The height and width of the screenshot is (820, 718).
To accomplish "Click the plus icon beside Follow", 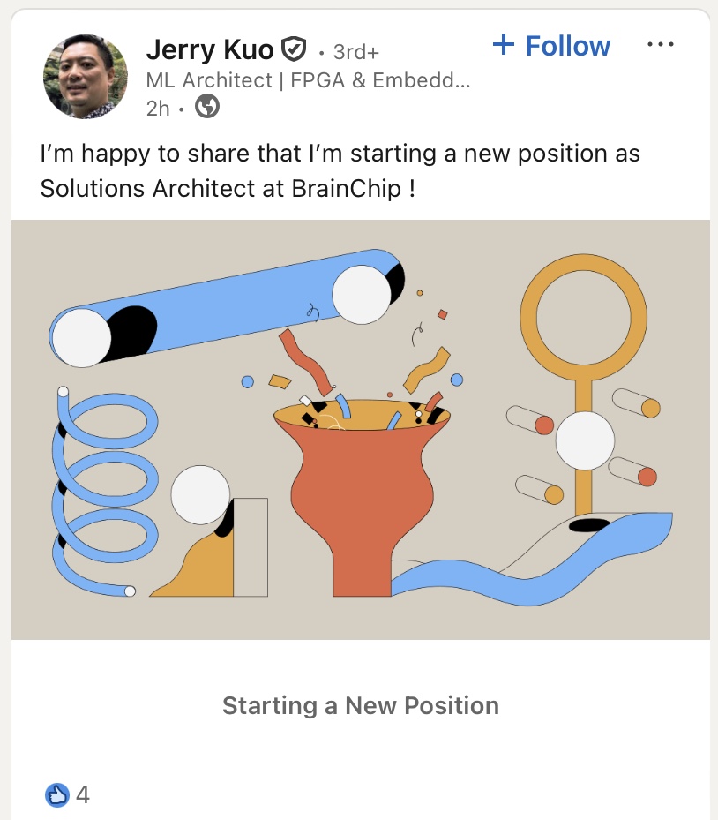I will 504,45.
